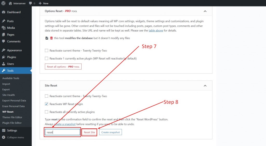The image size is (266, 146).
Task: Collapse the Options Reset panel chevron
Action: coord(205,11)
